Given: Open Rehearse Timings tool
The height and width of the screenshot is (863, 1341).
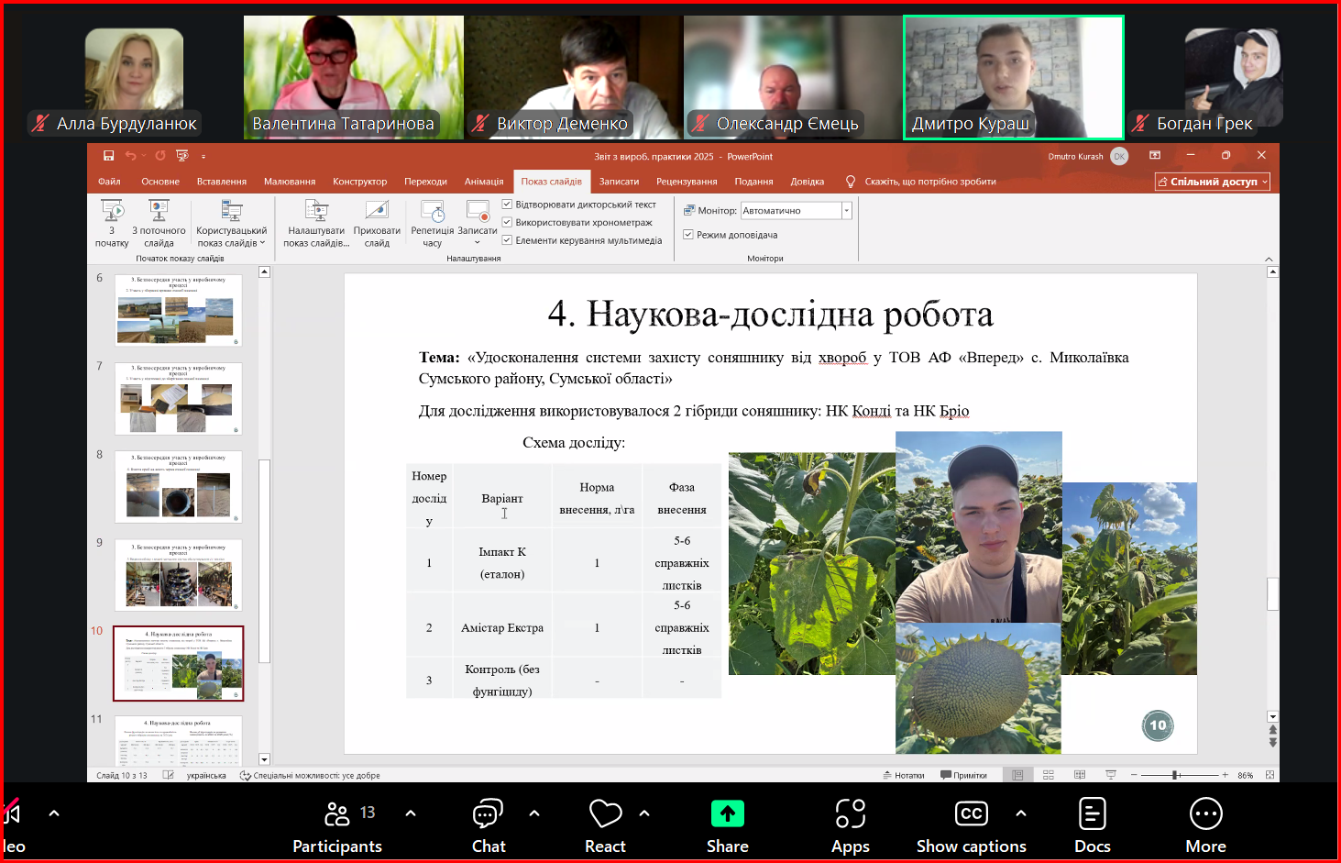Looking at the screenshot, I should tap(432, 213).
